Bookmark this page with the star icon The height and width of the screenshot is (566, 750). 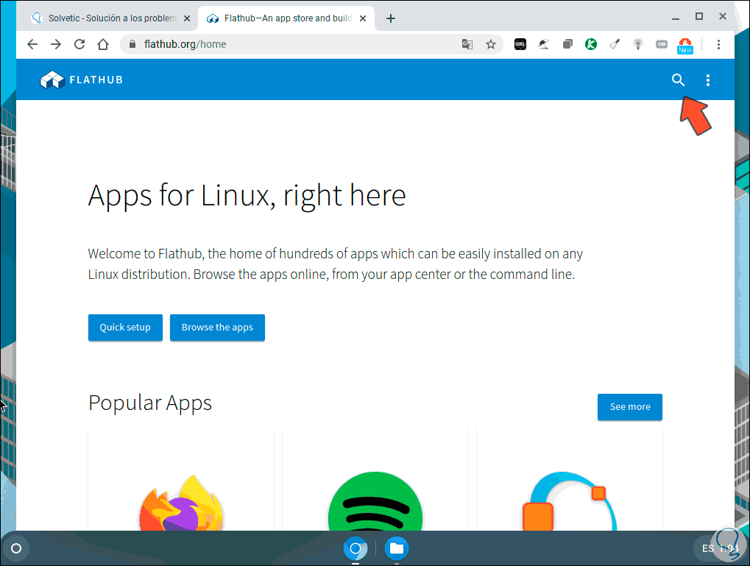[491, 44]
